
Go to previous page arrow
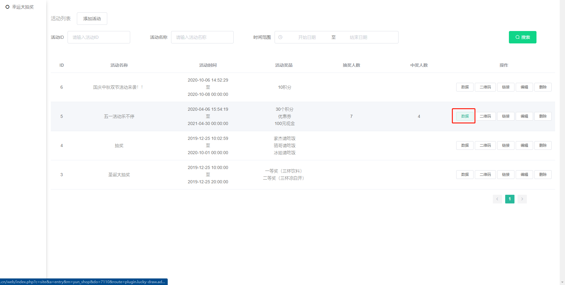point(497,199)
